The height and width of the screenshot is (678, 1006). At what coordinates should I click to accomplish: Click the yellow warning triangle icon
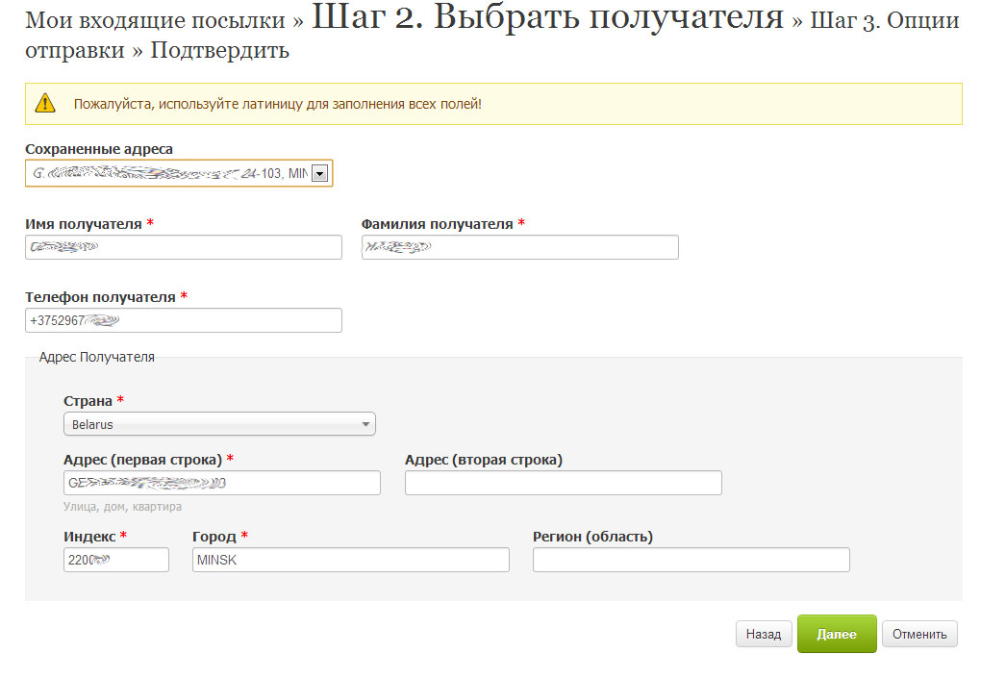click(45, 103)
